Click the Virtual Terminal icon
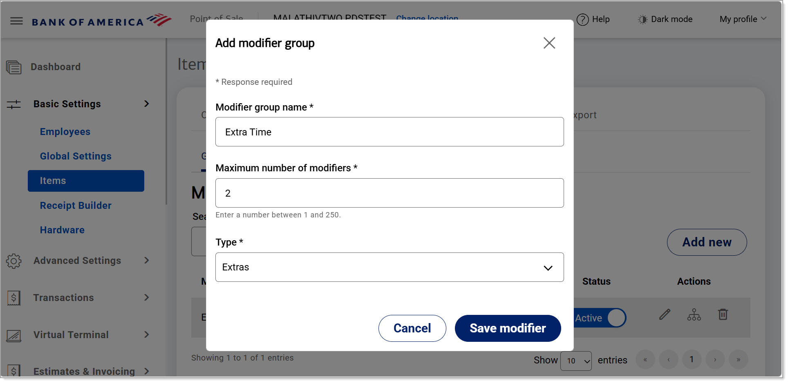Image resolution: width=788 pixels, height=383 pixels. [x=14, y=336]
